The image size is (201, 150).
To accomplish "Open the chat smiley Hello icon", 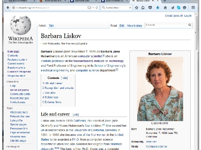I will coord(185,8).
